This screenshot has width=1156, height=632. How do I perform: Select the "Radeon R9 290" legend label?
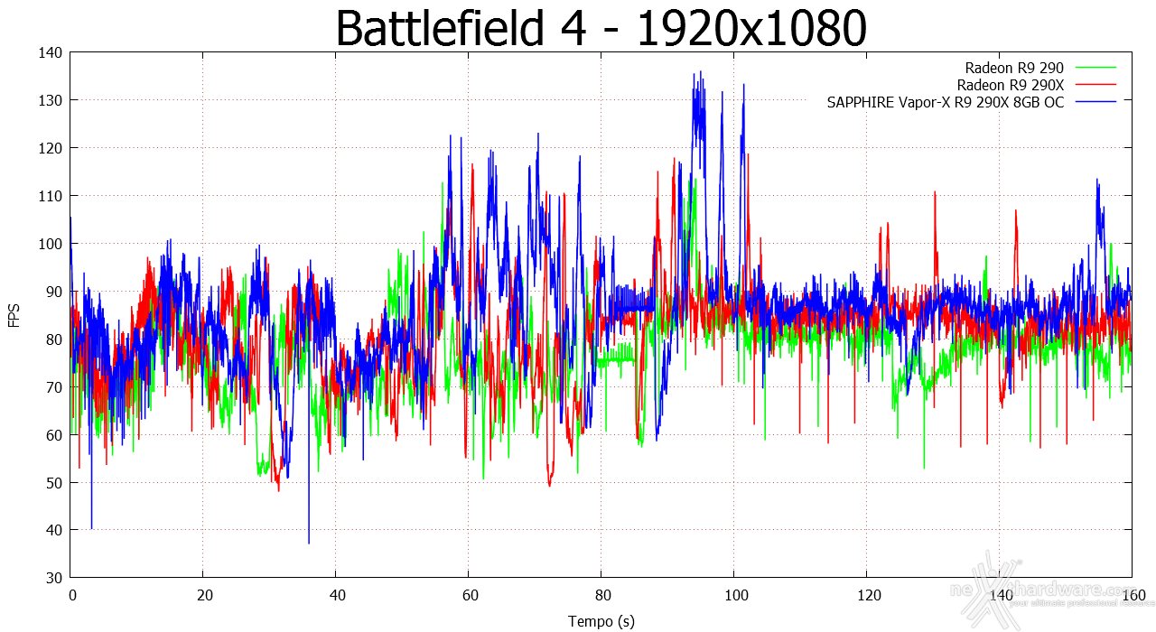tap(1014, 68)
